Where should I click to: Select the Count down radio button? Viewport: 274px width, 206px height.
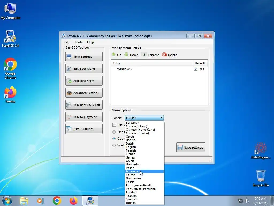[x=114, y=139]
